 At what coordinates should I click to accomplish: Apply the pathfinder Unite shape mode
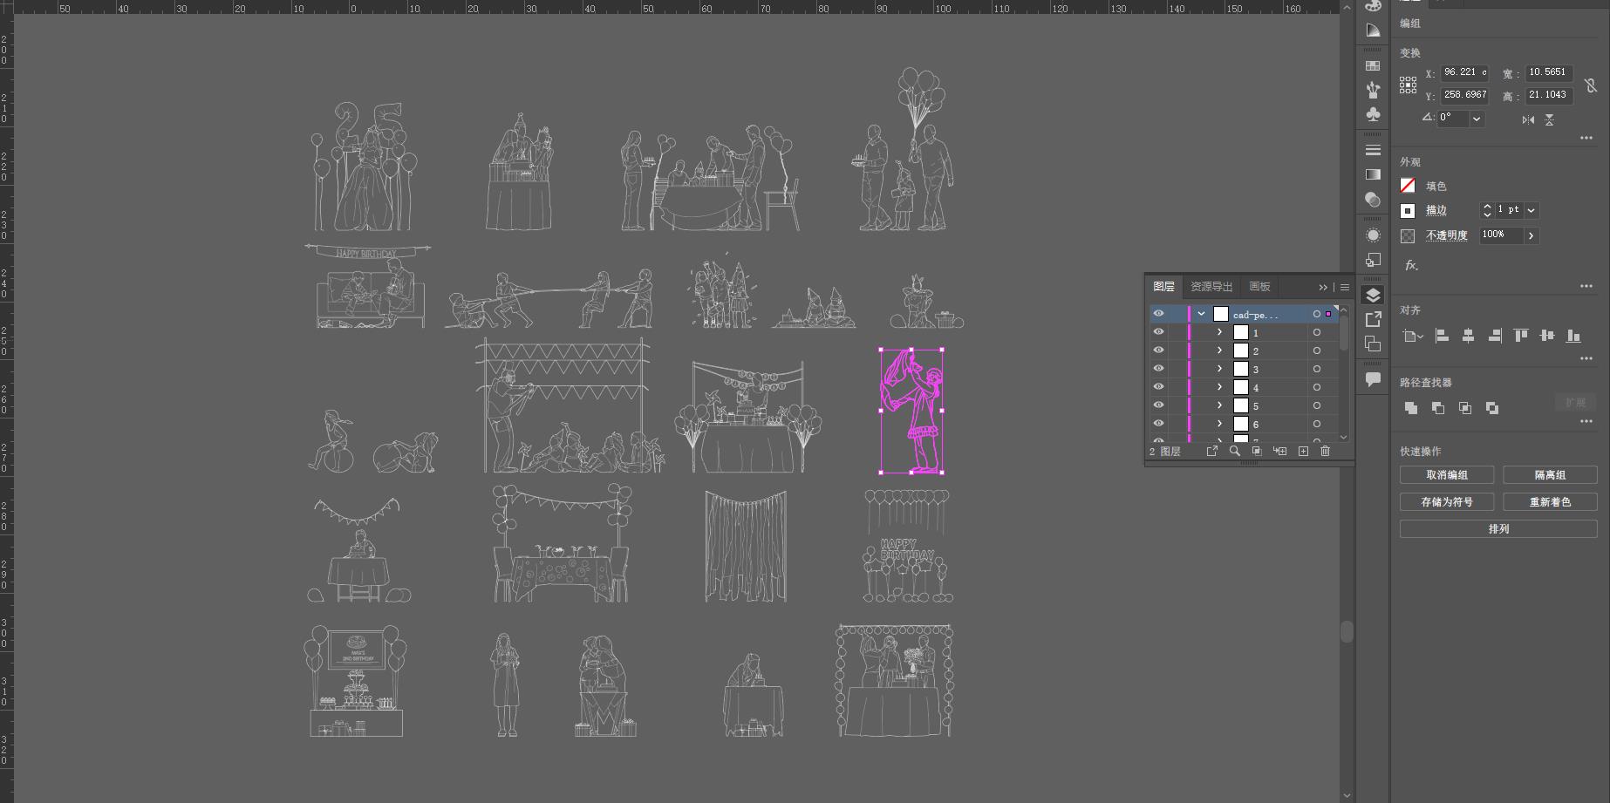pos(1411,408)
